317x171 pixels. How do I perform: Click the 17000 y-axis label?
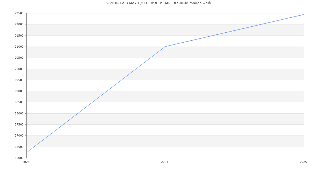pos(19,136)
